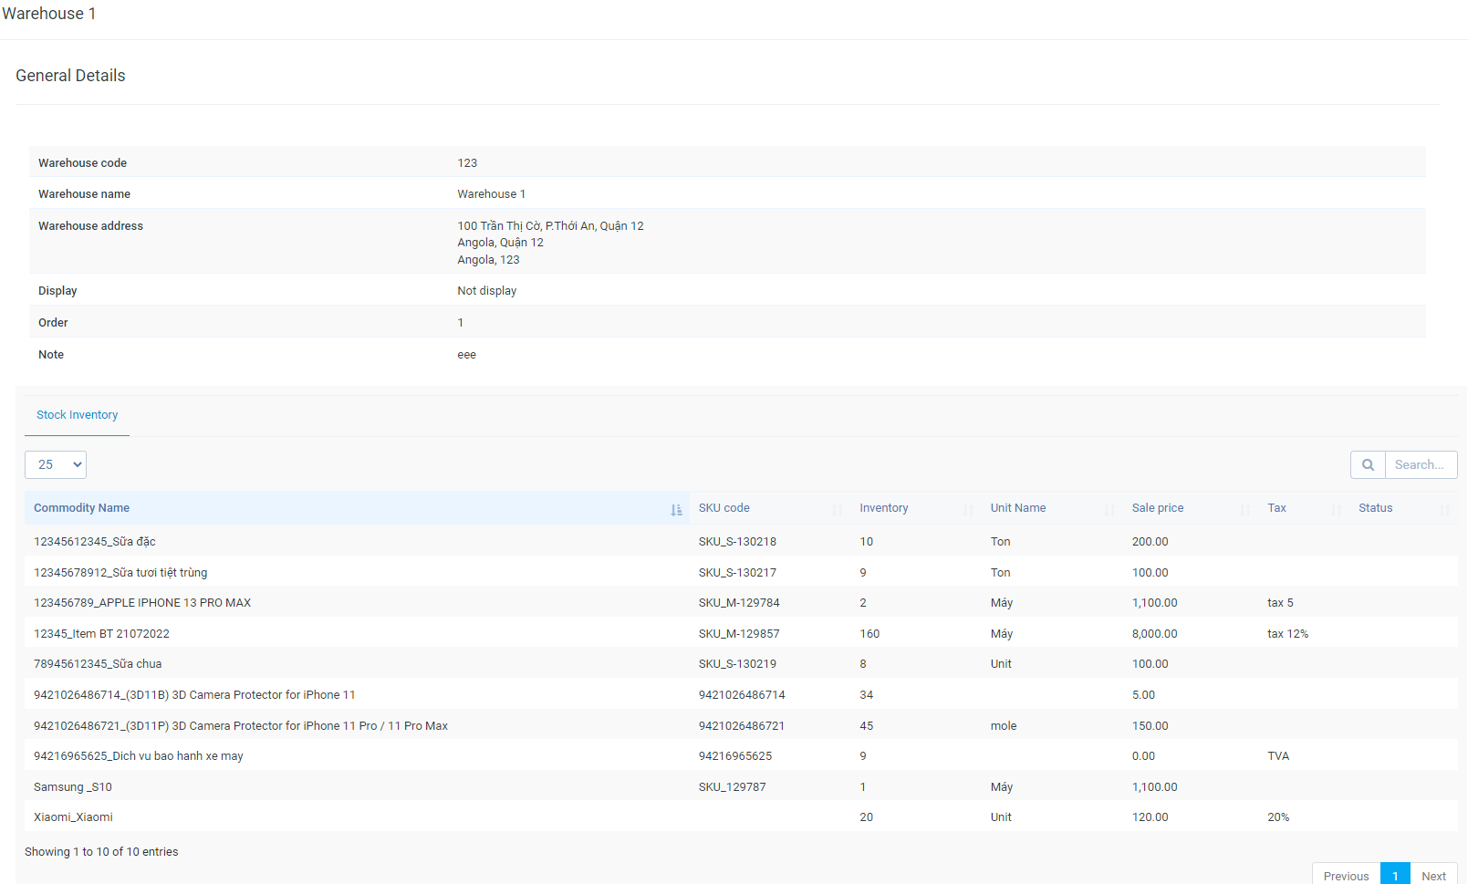Click the 123456789_APPLE IPHONE 13 PRO MAX row

click(365, 602)
